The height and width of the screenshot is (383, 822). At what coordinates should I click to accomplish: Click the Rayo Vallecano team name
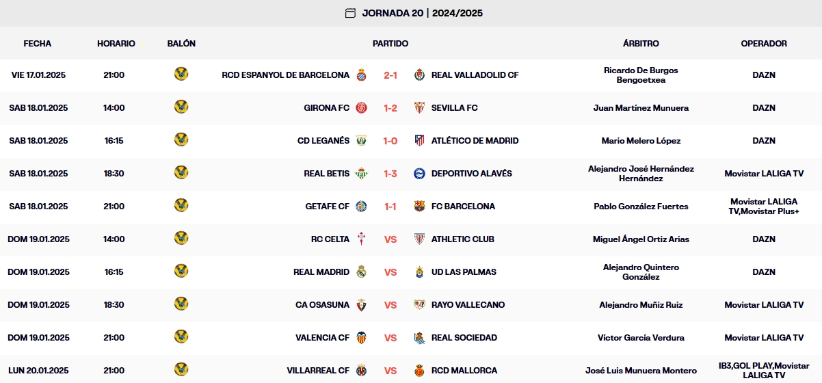[x=468, y=305]
